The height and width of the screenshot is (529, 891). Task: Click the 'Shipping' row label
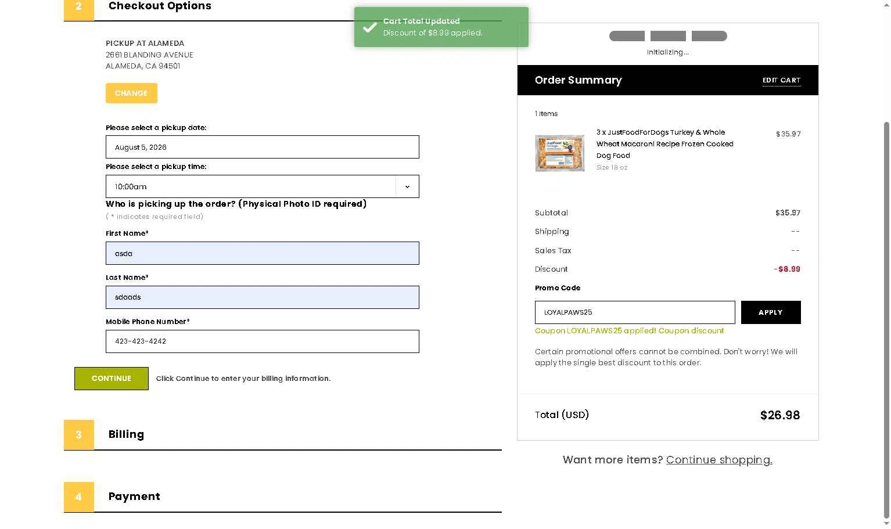coord(552,232)
